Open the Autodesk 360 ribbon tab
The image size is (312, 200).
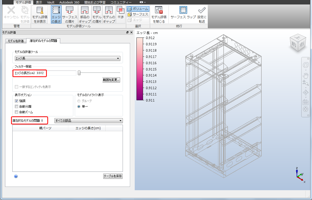69,2
